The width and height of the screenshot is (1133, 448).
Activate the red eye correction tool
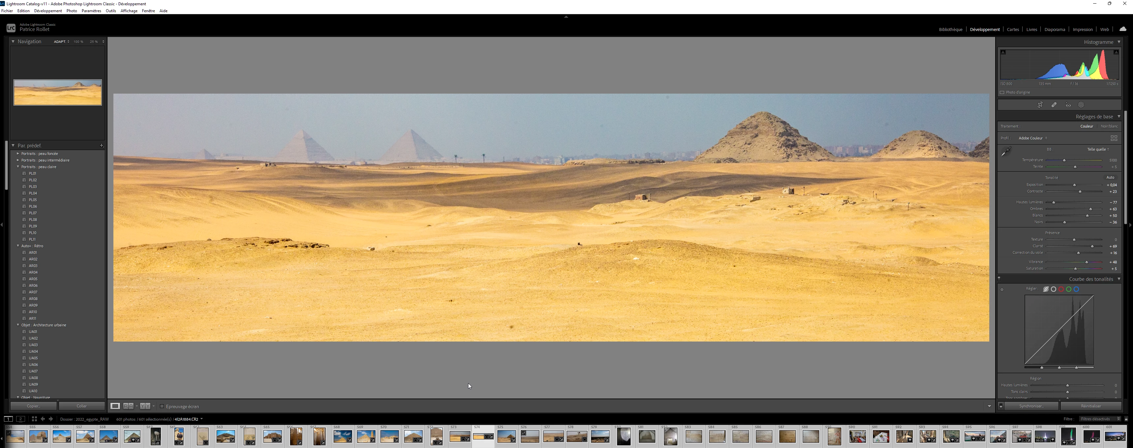click(1068, 105)
